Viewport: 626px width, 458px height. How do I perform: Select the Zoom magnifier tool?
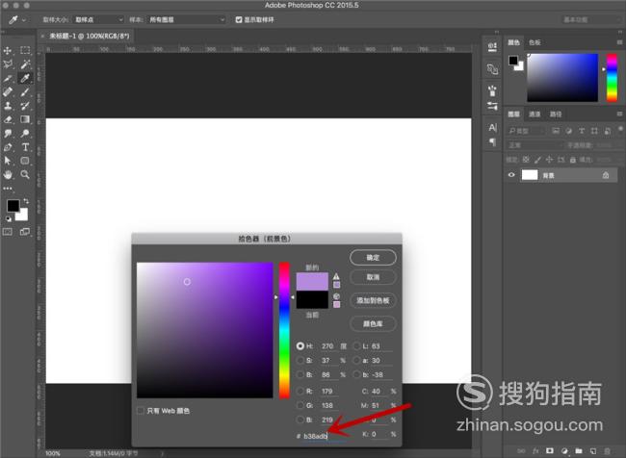tap(25, 175)
